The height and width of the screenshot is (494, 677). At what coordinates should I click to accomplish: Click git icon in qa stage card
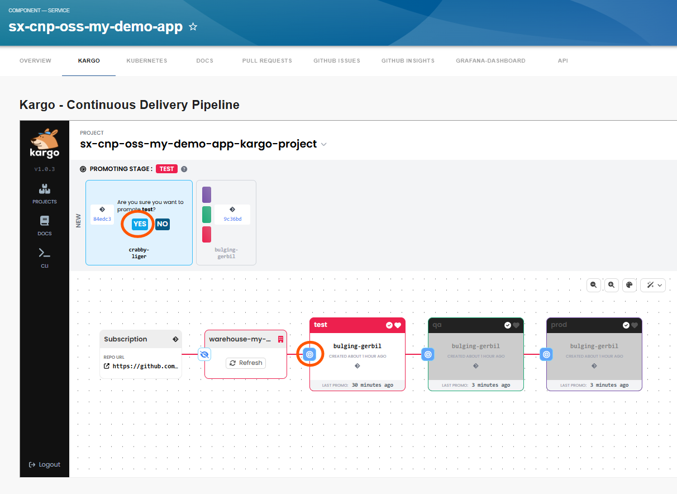pyautogui.click(x=476, y=366)
